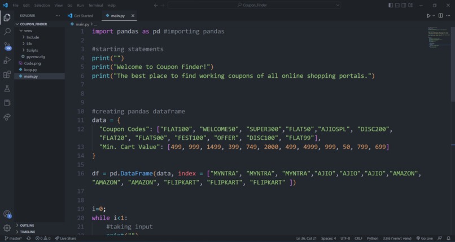Open the Edit menu
This screenshot has width=455, height=242.
(x=26, y=5)
